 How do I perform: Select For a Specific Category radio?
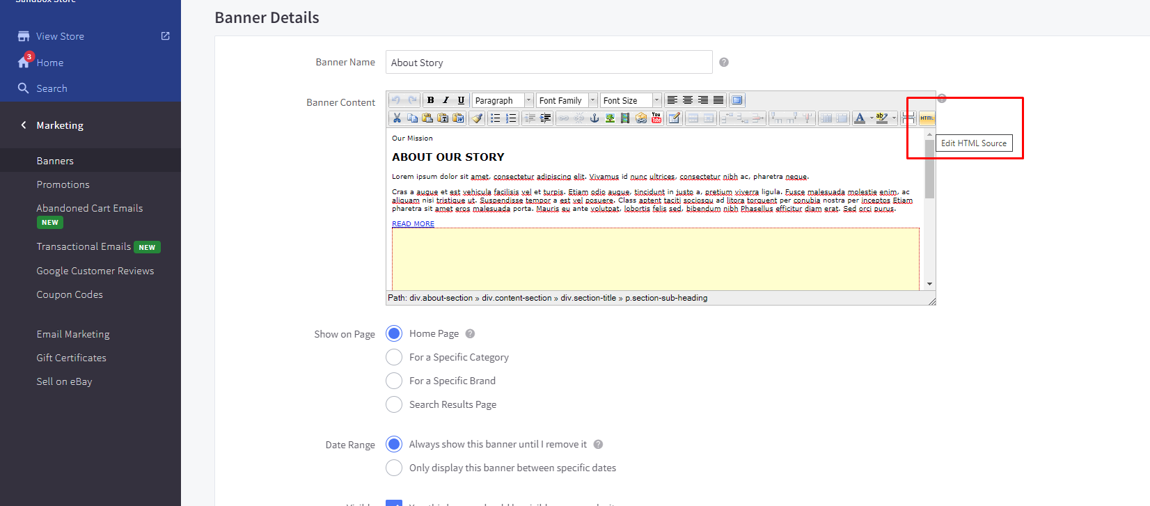(394, 357)
